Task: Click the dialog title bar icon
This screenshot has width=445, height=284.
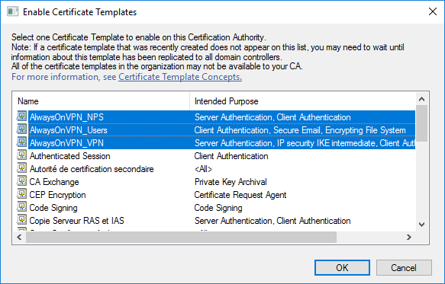Action: pyautogui.click(x=13, y=12)
